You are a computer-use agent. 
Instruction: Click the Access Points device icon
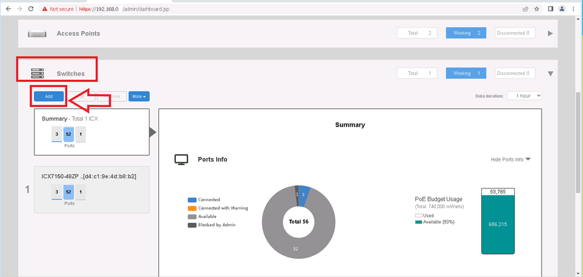click(x=37, y=34)
